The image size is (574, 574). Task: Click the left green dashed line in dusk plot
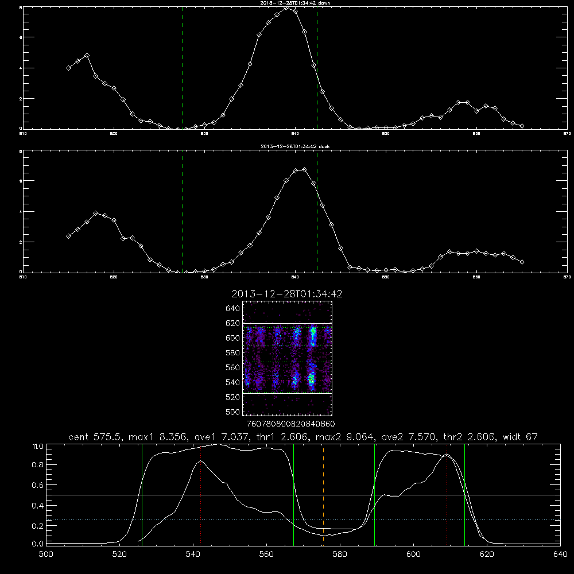click(x=183, y=211)
